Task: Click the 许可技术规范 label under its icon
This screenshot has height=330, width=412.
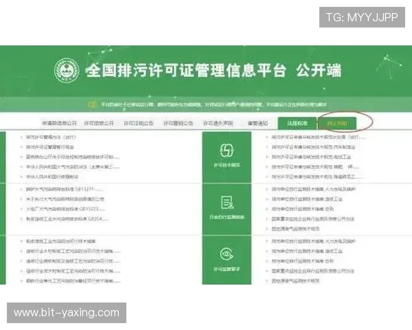Action: coord(227,165)
